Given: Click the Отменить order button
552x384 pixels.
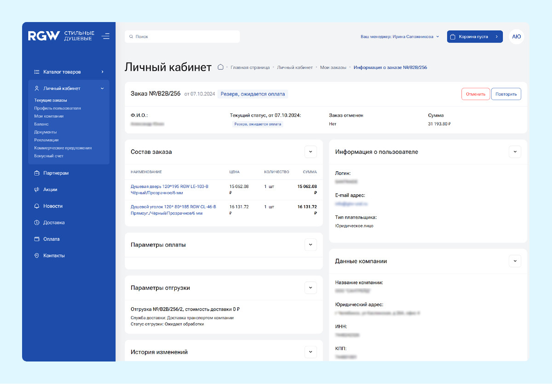Looking at the screenshot, I should click(x=476, y=94).
